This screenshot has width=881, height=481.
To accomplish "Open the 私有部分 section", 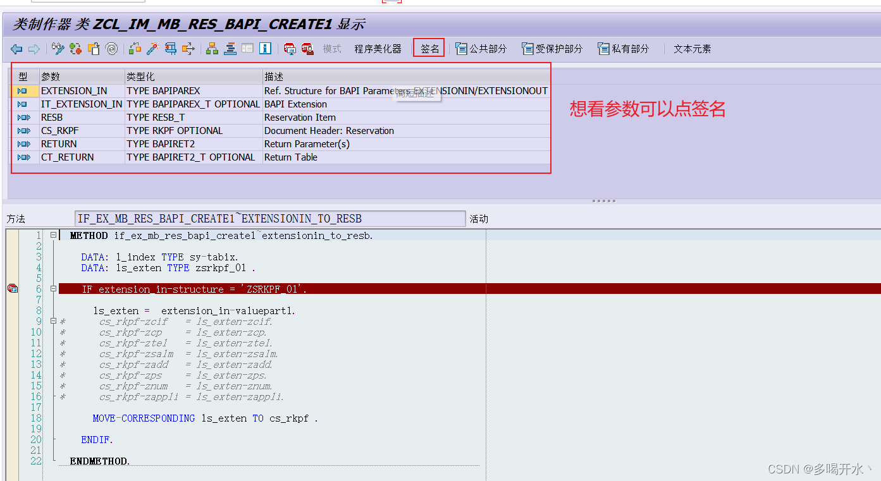I will click(624, 48).
